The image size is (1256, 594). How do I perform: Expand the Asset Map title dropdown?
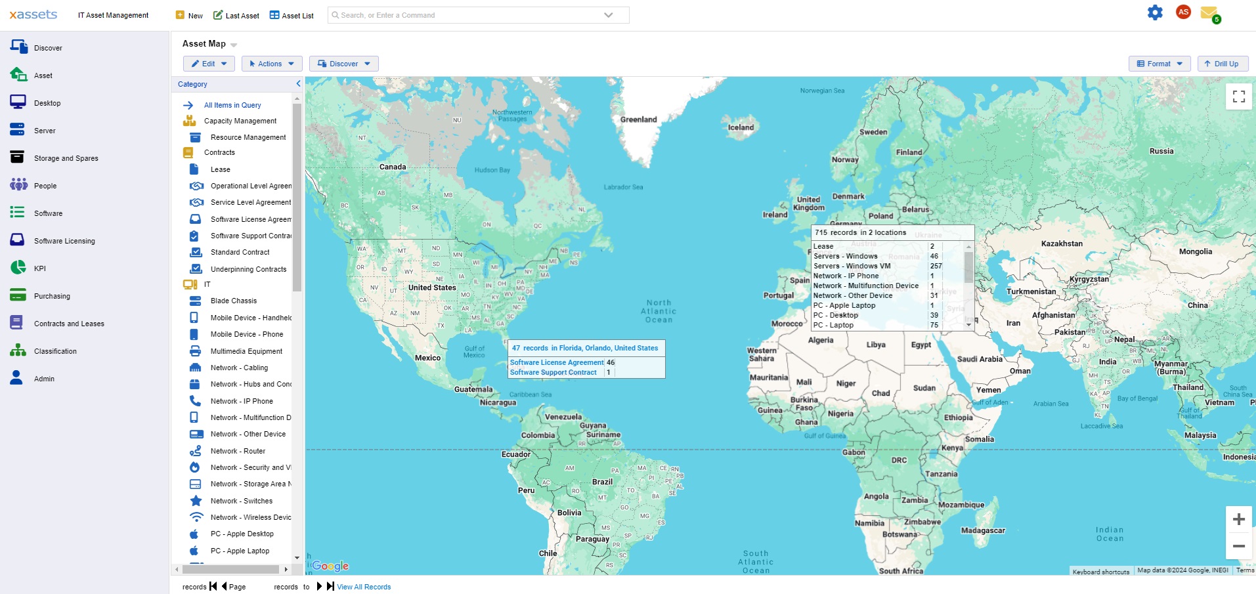pyautogui.click(x=234, y=45)
